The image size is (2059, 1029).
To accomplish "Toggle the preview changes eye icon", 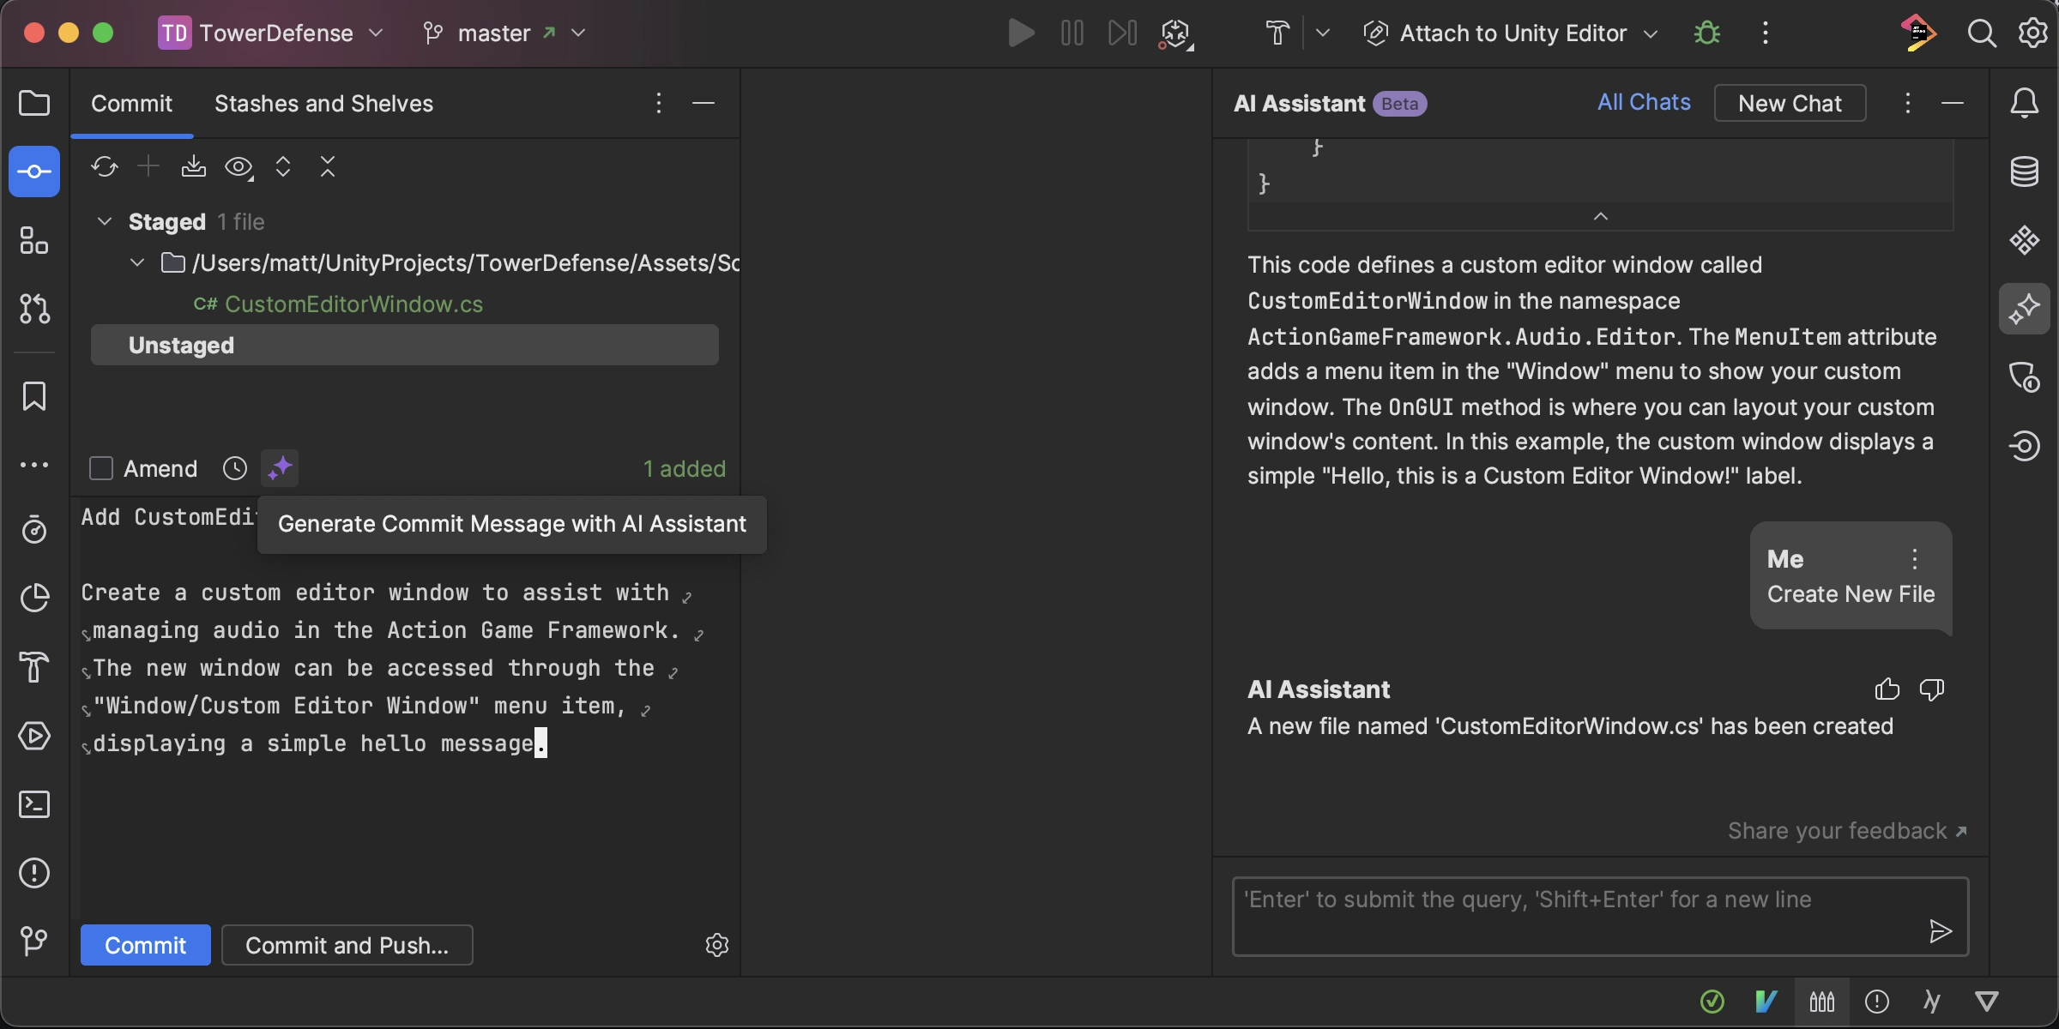I will click(239, 166).
